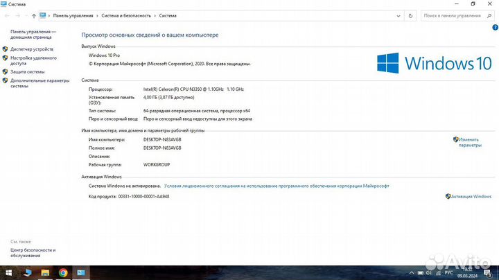Switch the РУС input language indicator

[x=448, y=273]
